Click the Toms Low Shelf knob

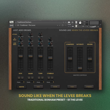click(40, 44)
